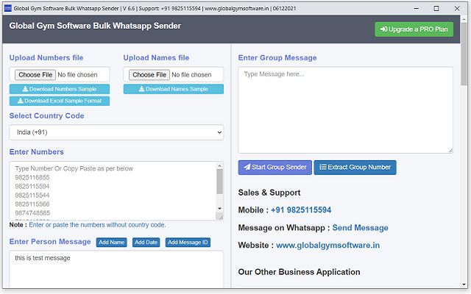Viewport: 471px width, 294px height.
Task: Insert the Add Date placeholder
Action: (146, 243)
